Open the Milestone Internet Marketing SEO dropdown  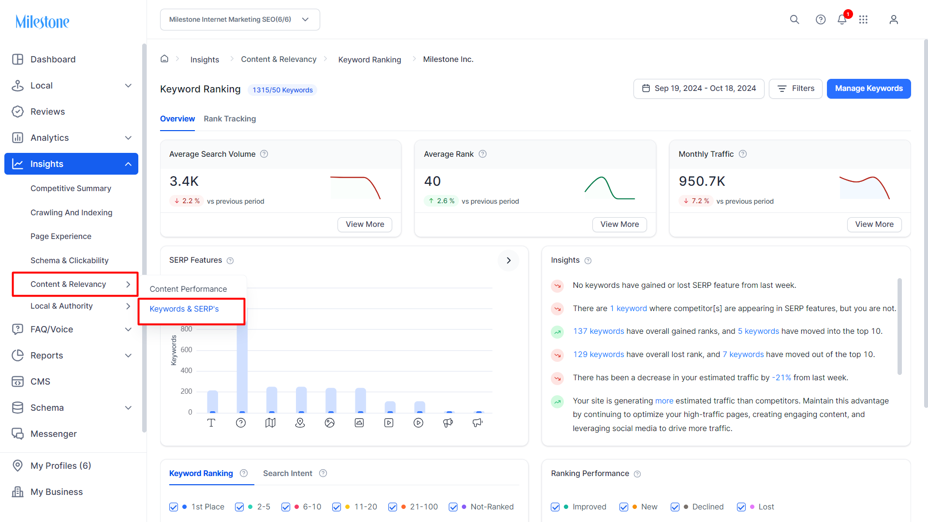pos(240,19)
